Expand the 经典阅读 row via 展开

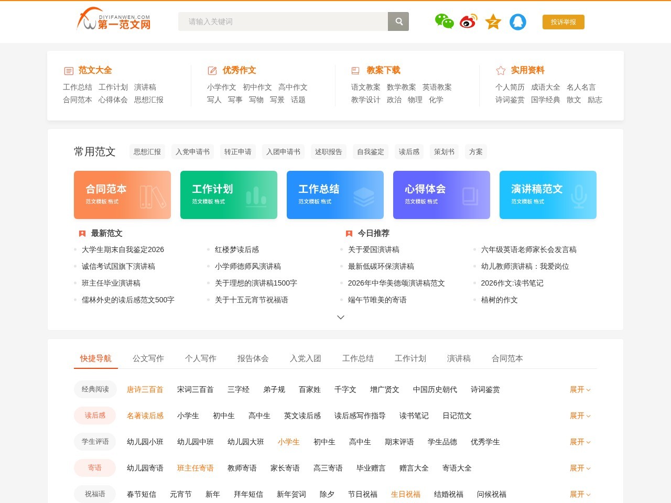[x=579, y=389]
